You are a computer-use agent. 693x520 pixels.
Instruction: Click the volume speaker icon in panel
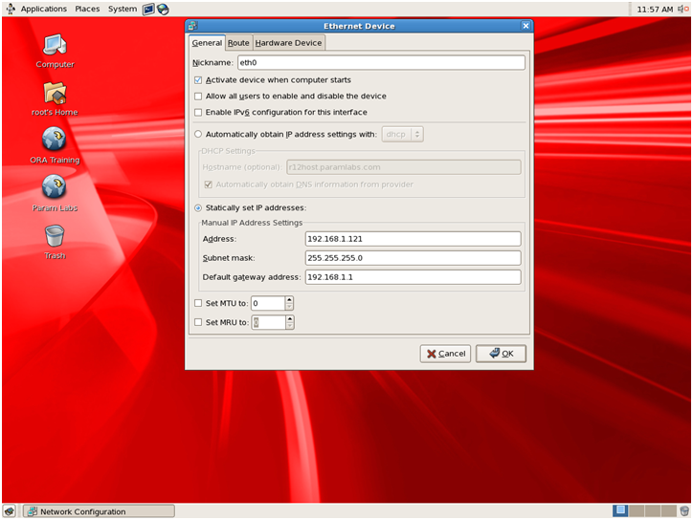[682, 9]
